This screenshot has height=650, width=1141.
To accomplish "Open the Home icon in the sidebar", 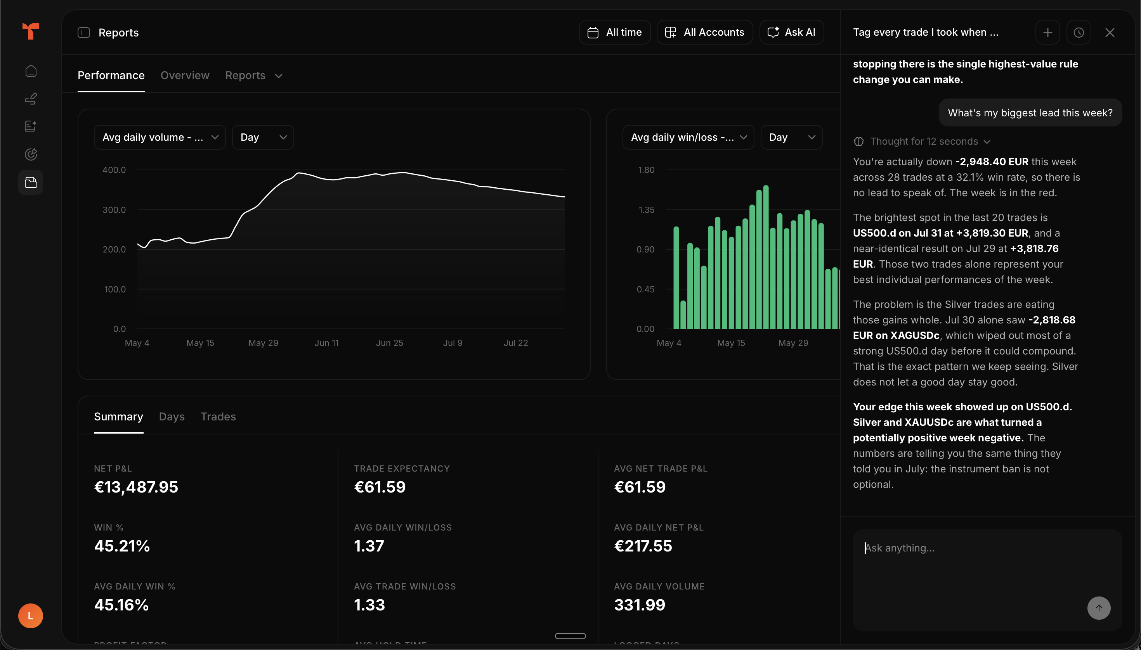I will [31, 71].
